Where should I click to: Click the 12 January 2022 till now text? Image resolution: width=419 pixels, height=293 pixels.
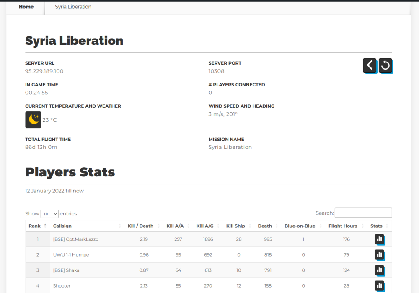54,191
